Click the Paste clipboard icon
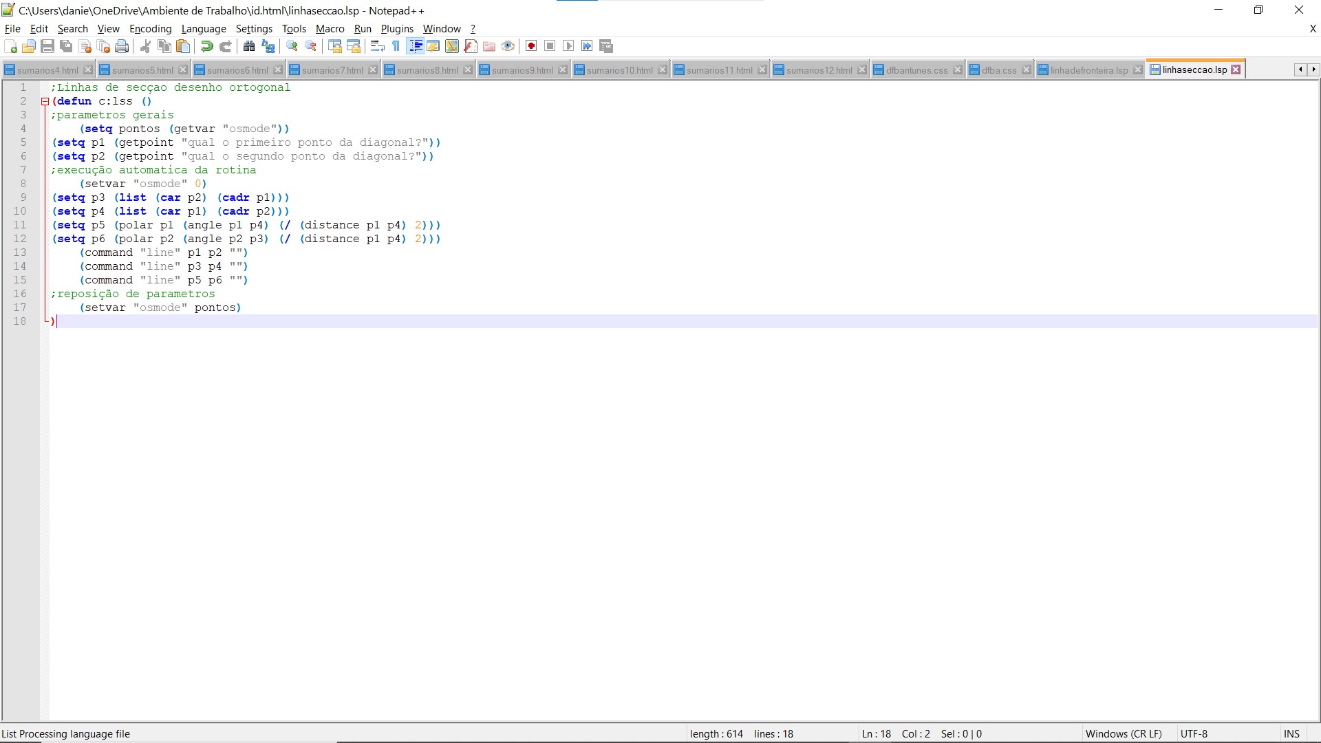This screenshot has height=743, width=1321. click(x=183, y=46)
